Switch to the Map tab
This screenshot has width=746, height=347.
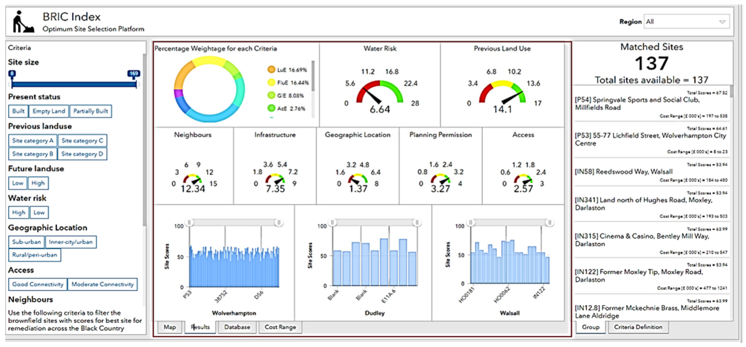(170, 327)
